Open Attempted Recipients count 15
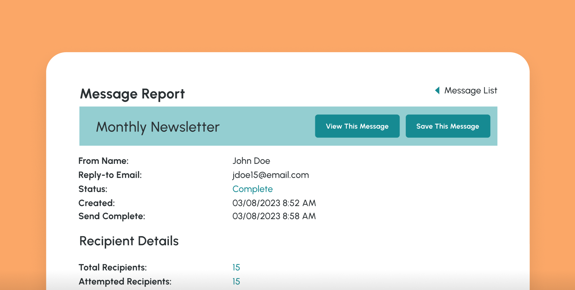The image size is (575, 290). [x=236, y=281]
